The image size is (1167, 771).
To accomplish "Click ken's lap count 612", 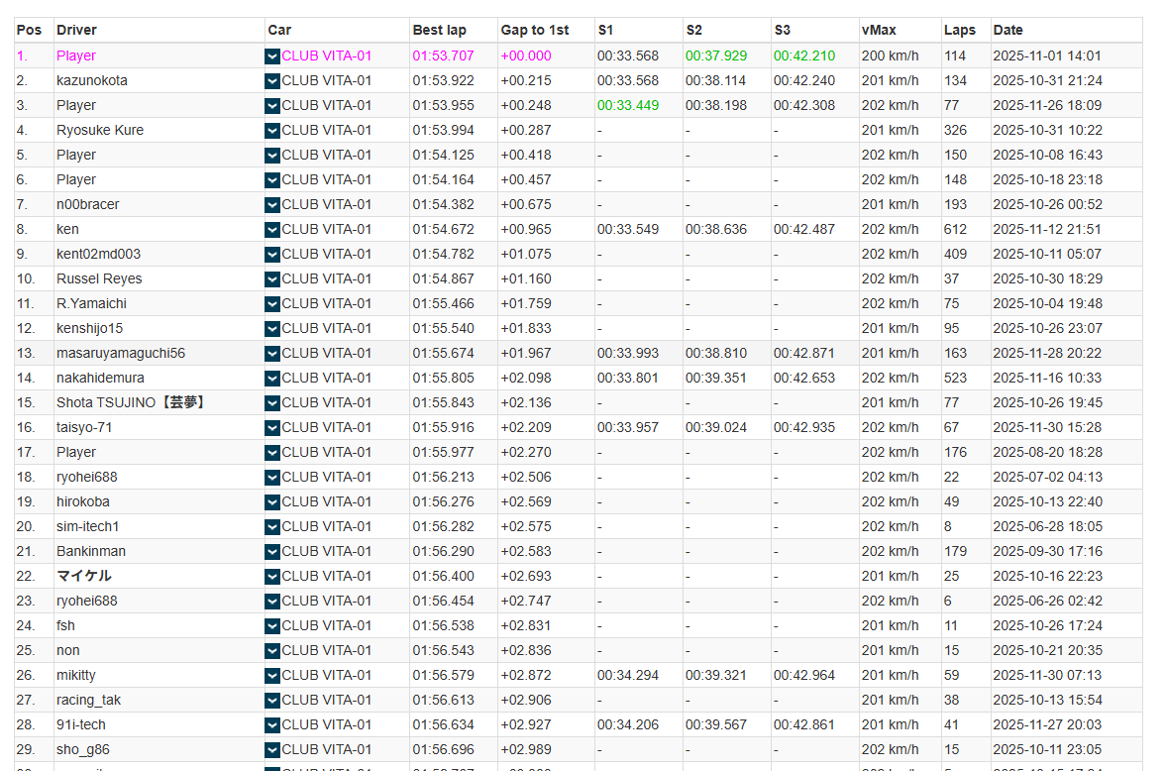I will click(x=955, y=229).
